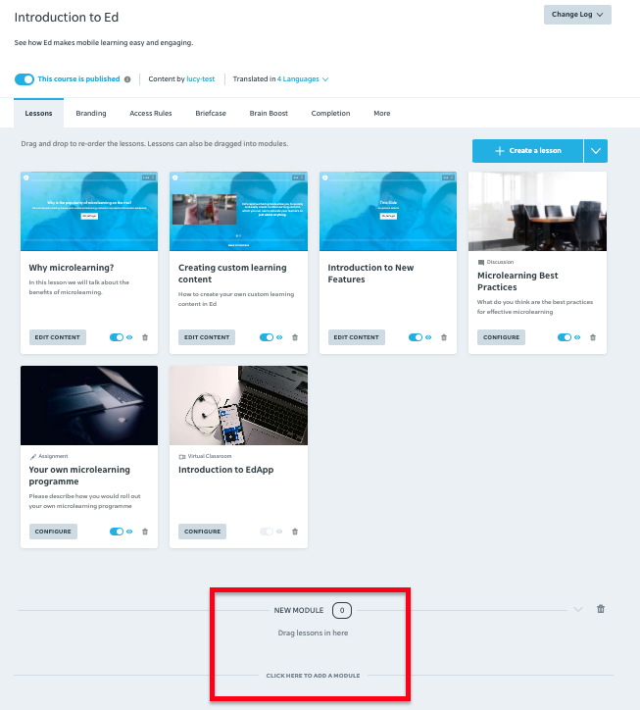Enable the Introduction to EdApp lesson toggle
The width and height of the screenshot is (640, 710).
click(x=266, y=532)
